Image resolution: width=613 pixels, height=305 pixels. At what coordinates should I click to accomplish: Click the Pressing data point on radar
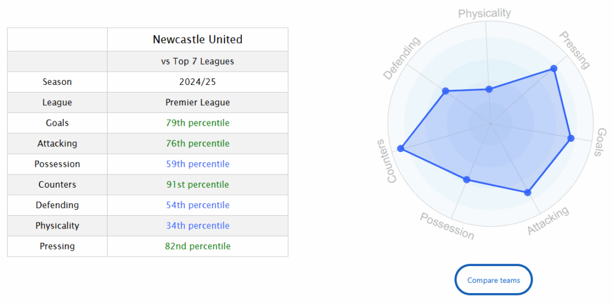(554, 69)
